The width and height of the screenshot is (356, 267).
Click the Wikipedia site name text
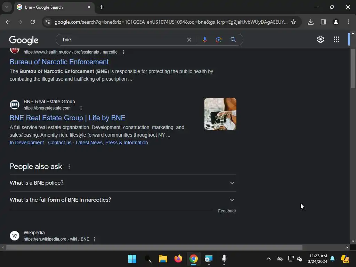(x=34, y=233)
